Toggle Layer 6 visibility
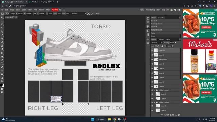 tap(152, 73)
